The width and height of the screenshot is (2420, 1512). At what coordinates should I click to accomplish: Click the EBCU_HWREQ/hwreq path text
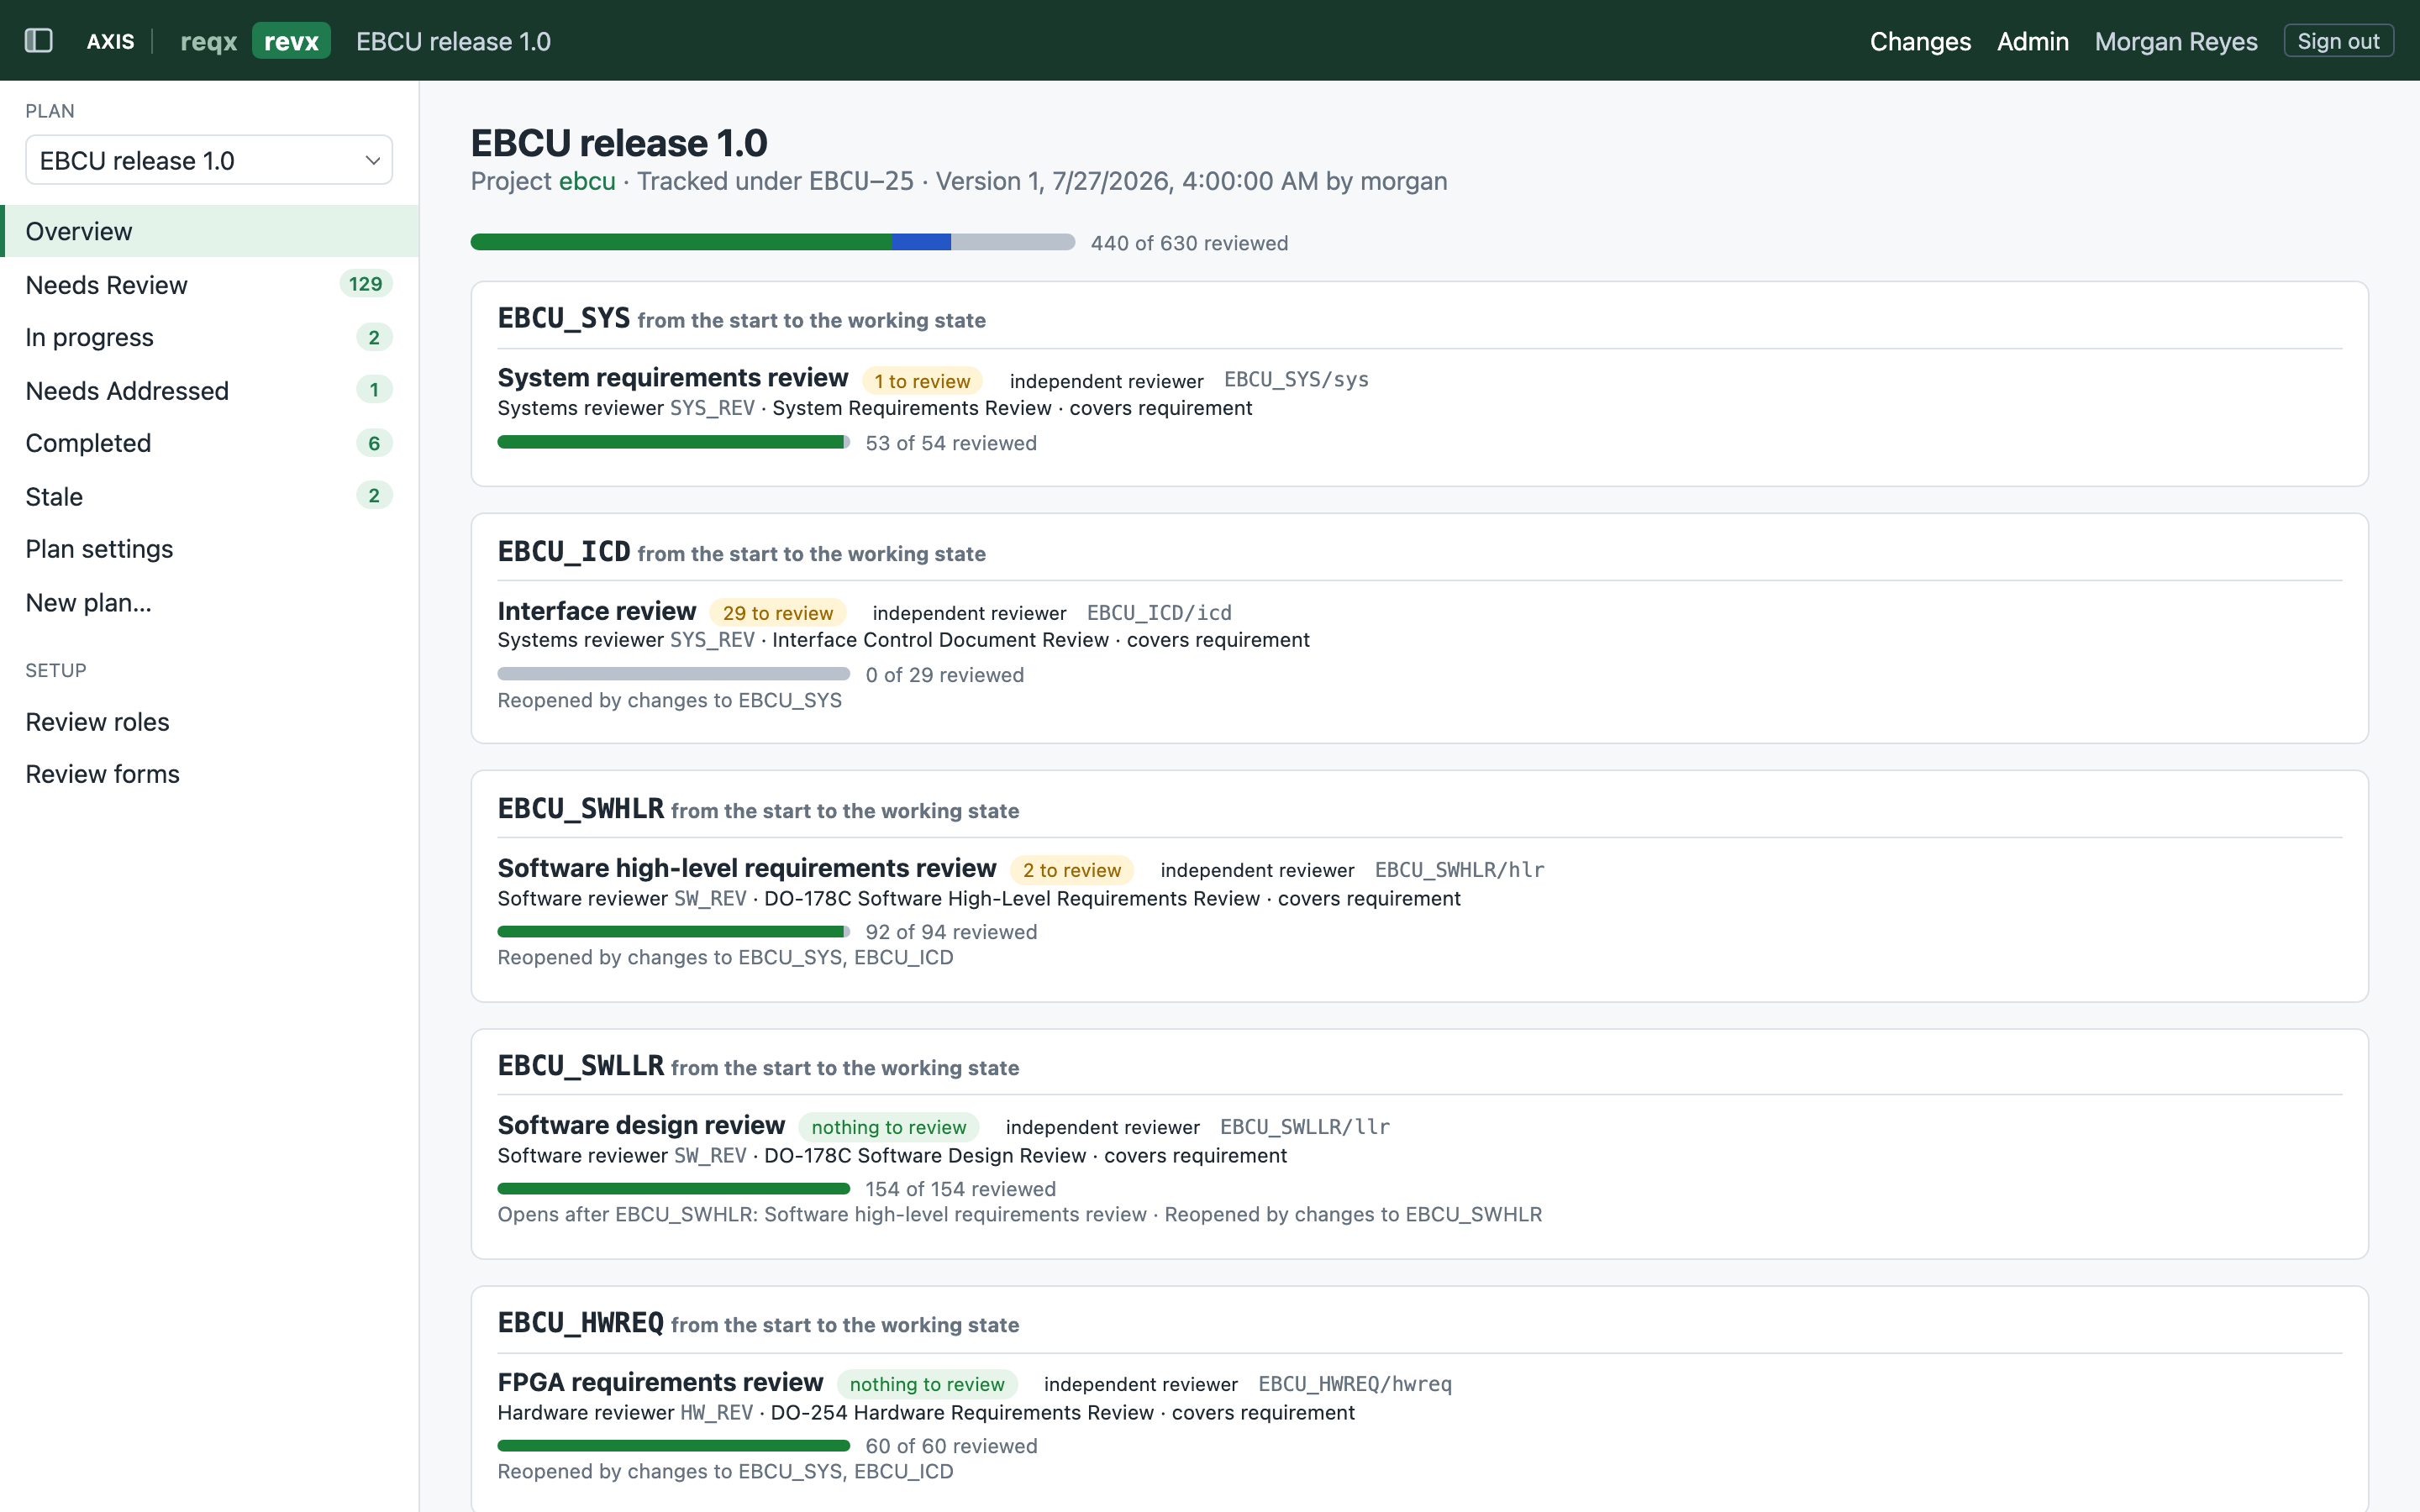coord(1354,1384)
